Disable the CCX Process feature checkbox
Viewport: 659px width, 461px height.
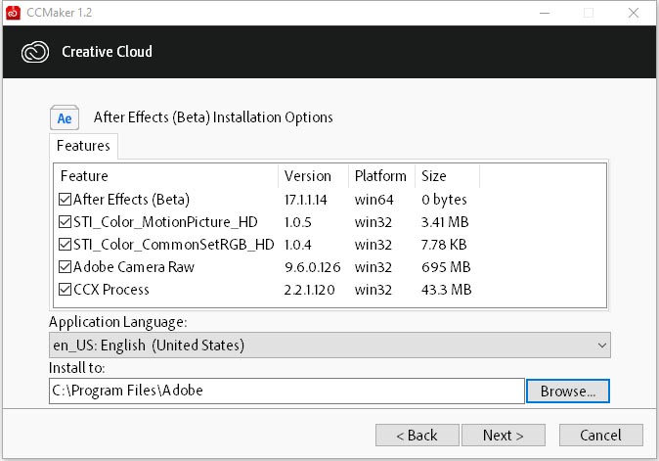coord(65,290)
